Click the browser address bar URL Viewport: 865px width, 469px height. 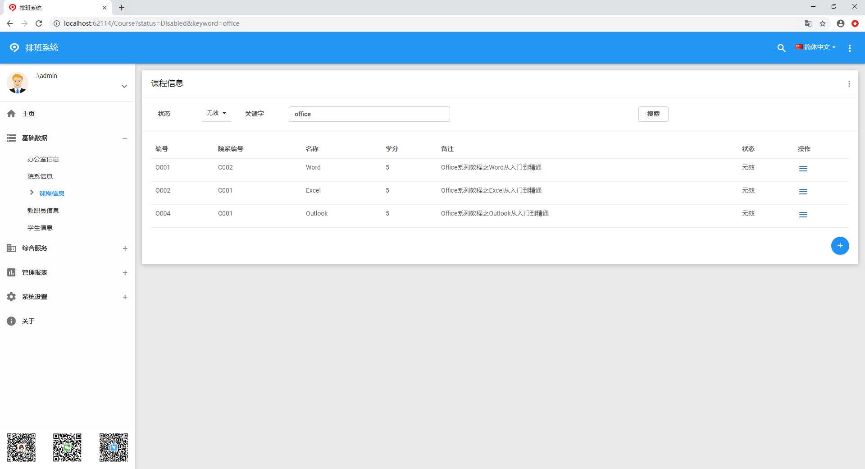(151, 23)
